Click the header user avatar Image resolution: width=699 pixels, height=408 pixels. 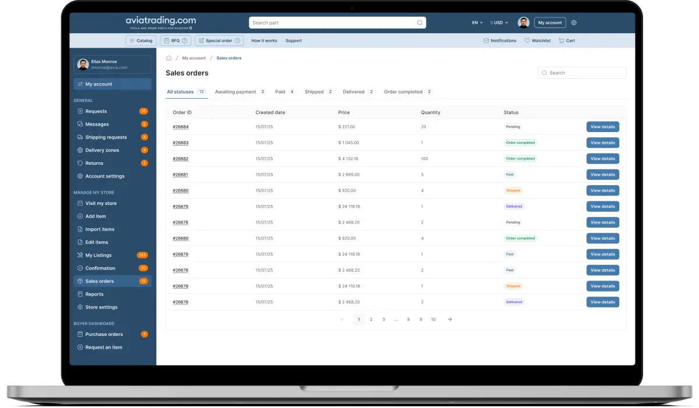pos(524,23)
